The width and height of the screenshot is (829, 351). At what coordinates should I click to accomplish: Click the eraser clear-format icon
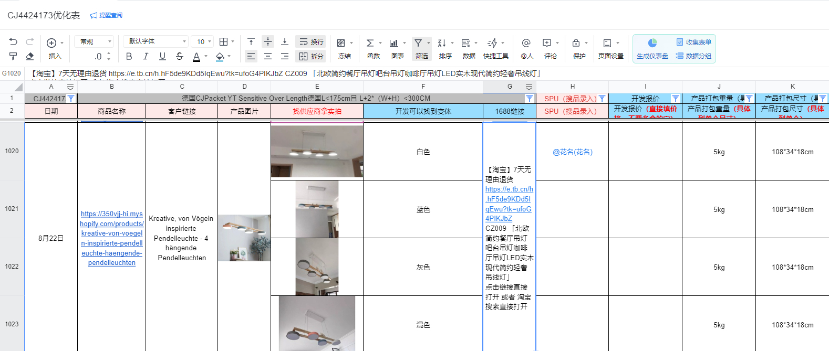click(x=29, y=56)
